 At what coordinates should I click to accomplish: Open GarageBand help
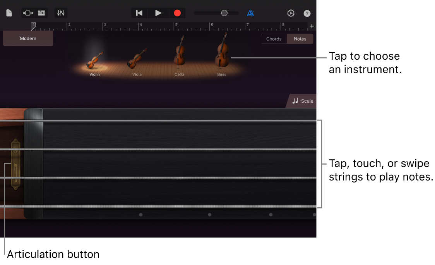[307, 13]
